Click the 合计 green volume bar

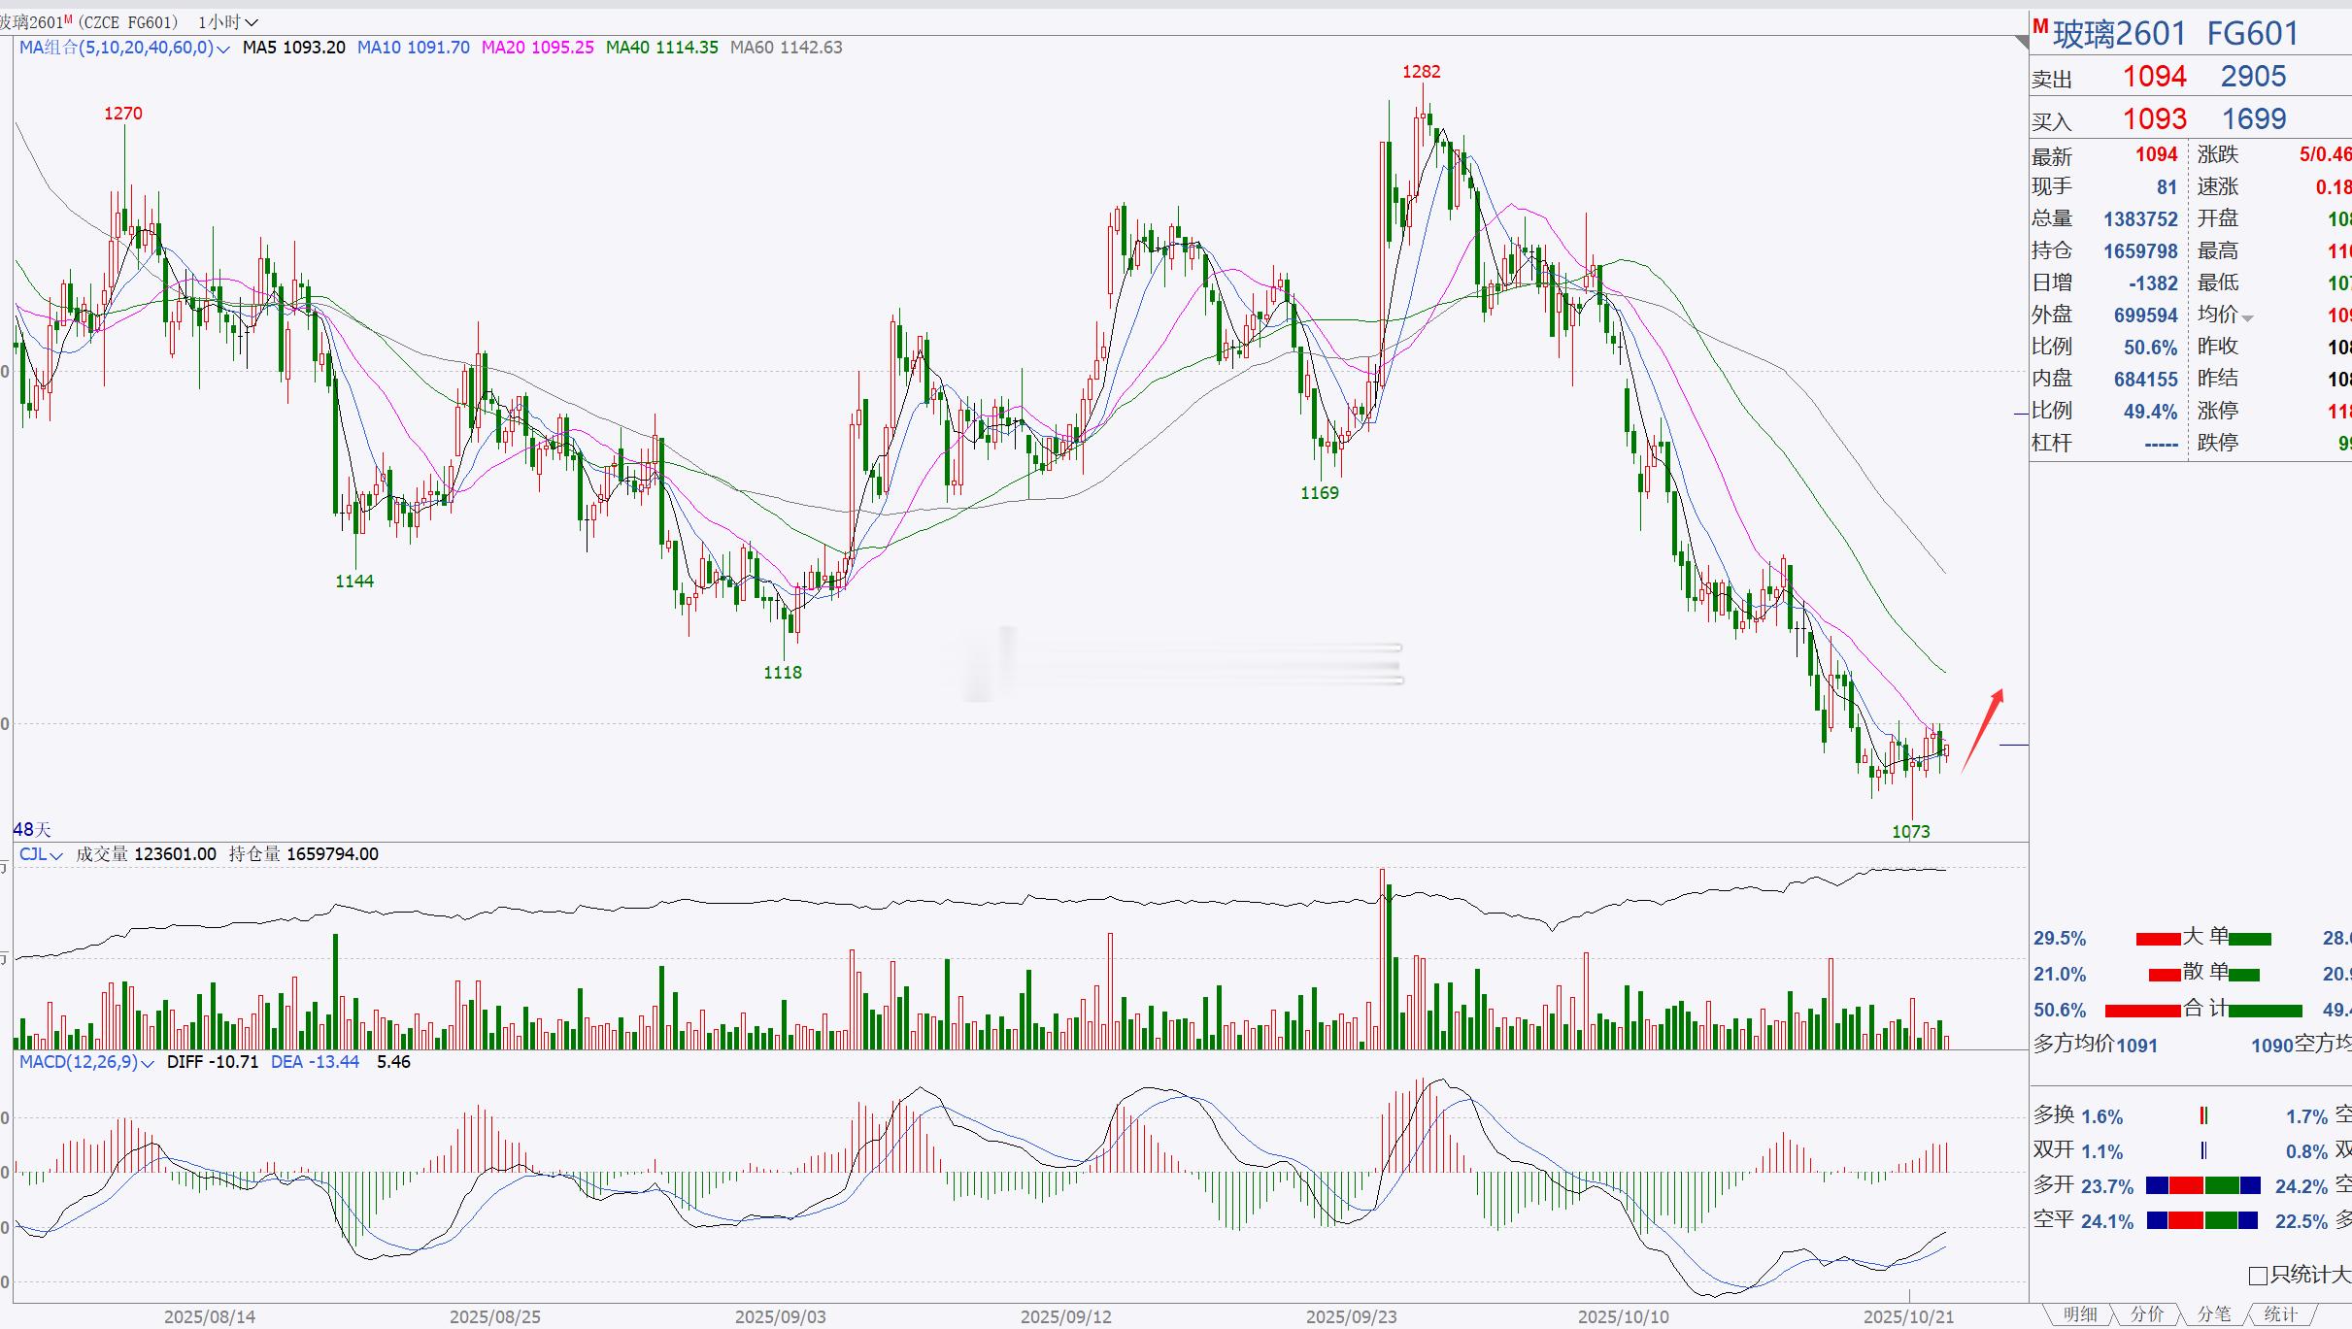pyautogui.click(x=2266, y=1011)
